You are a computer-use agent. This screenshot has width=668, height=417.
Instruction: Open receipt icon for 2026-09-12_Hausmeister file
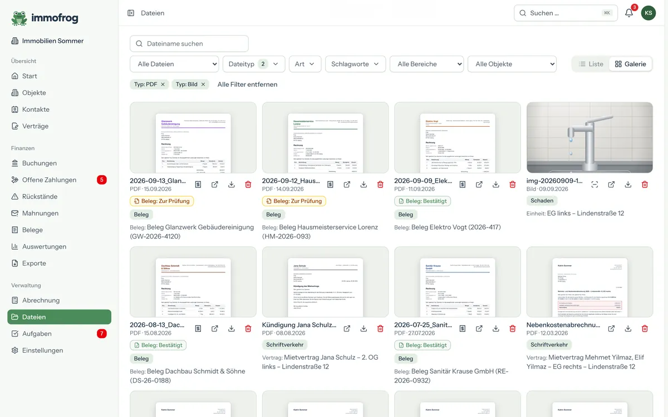coord(330,185)
